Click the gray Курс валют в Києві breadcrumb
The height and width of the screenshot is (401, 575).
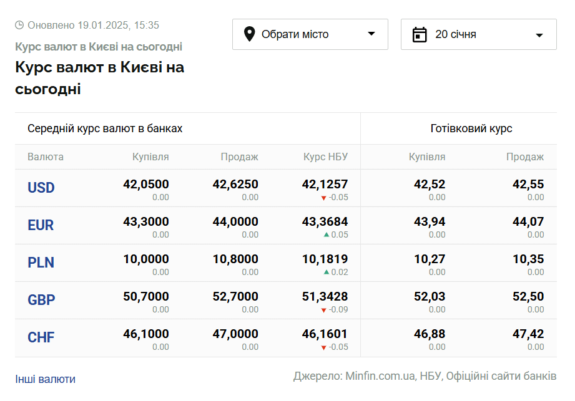tap(99, 47)
